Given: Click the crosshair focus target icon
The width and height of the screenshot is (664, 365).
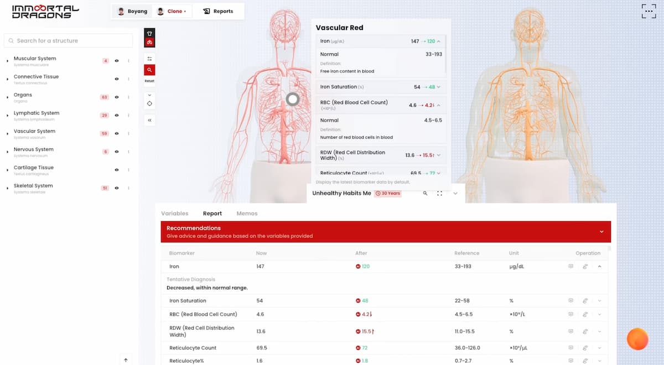Looking at the screenshot, I should (x=149, y=104).
